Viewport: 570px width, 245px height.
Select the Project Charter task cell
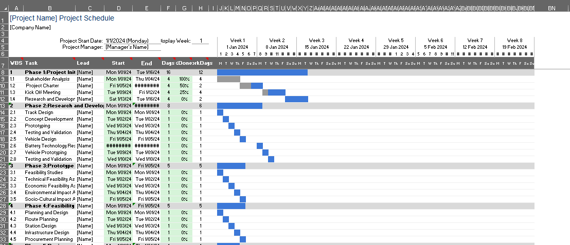click(x=49, y=86)
